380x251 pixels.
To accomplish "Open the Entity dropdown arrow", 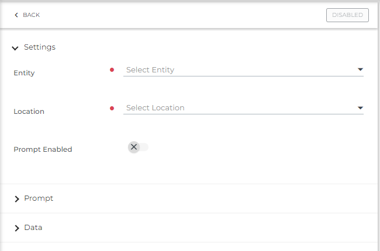I will click(360, 70).
